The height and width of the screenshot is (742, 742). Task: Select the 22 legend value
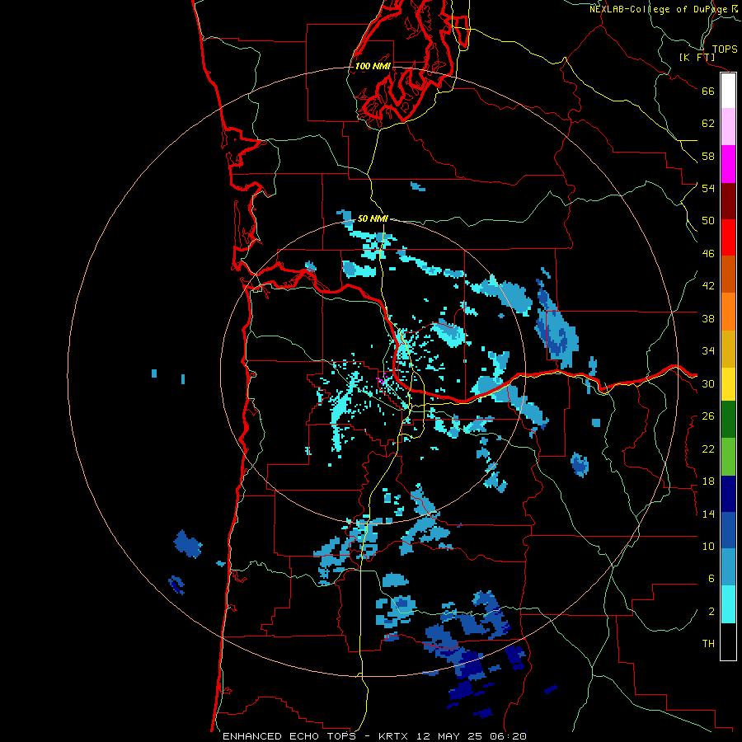[x=708, y=449]
